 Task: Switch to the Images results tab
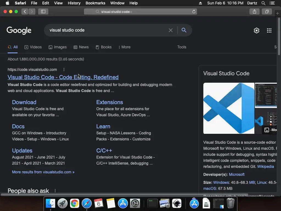tap(58, 47)
